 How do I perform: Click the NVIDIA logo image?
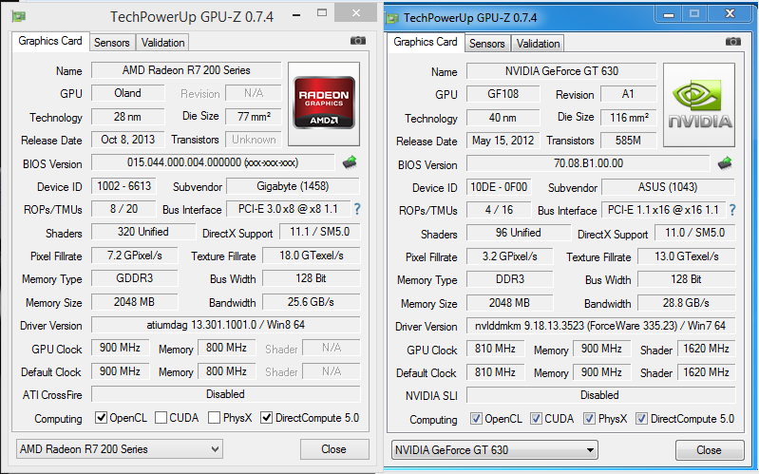699,104
